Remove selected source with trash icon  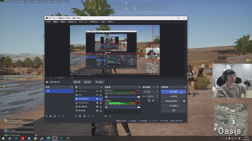tap(80, 116)
